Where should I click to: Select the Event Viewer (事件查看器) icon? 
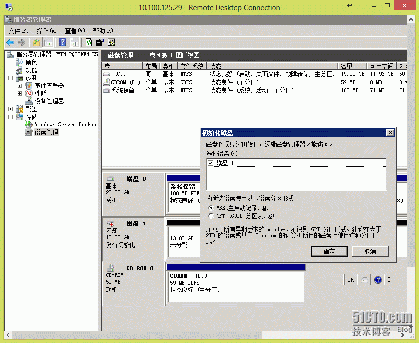29,86
